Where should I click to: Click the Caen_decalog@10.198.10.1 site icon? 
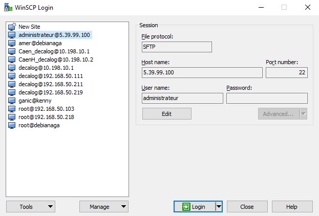coord(12,51)
